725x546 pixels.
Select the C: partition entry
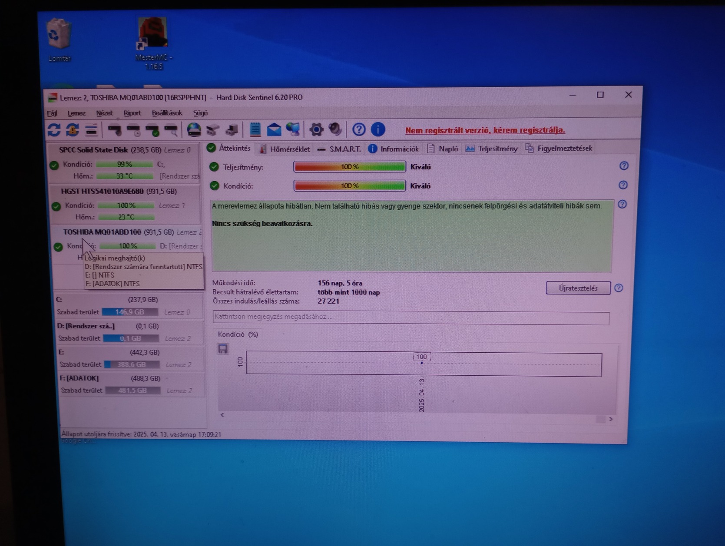pos(129,306)
